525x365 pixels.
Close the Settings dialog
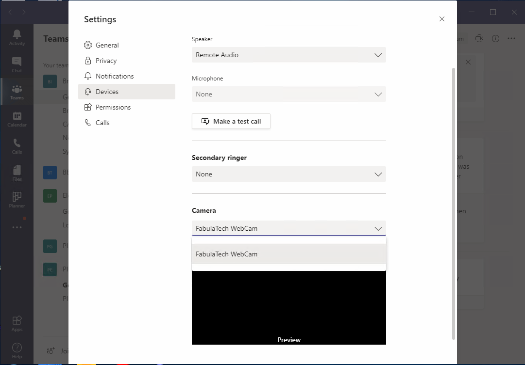441,19
